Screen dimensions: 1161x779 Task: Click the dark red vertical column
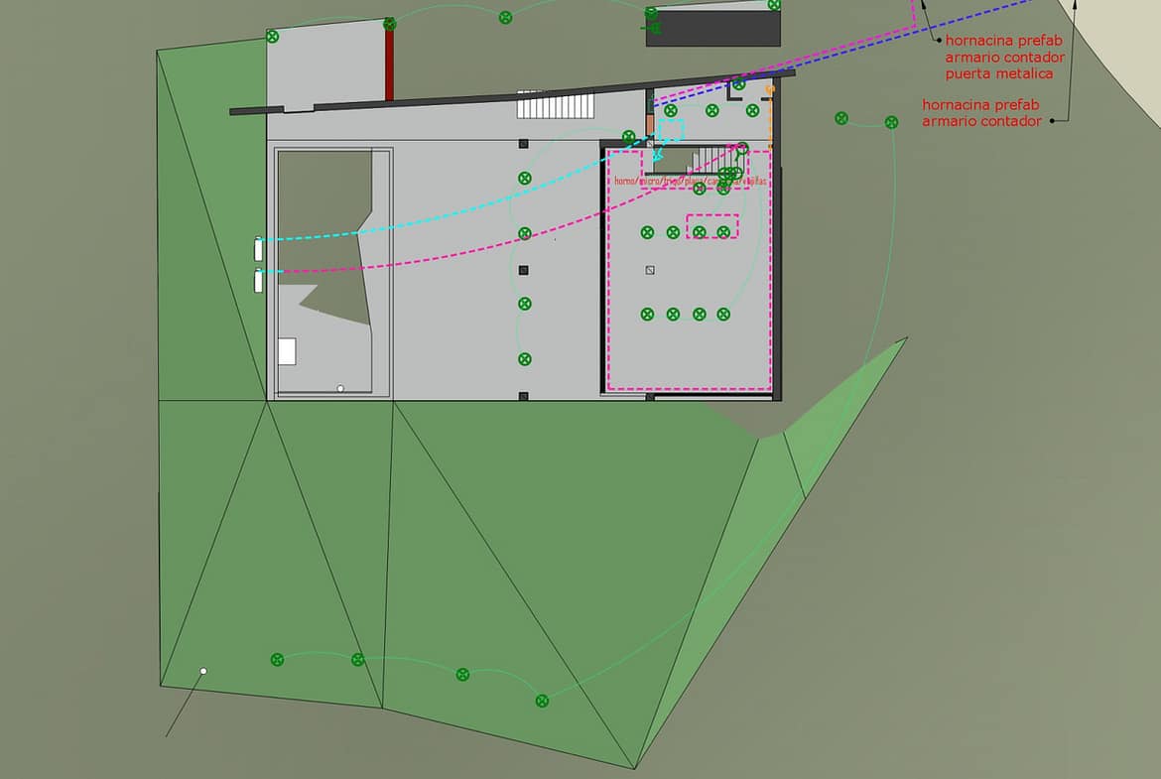389,65
